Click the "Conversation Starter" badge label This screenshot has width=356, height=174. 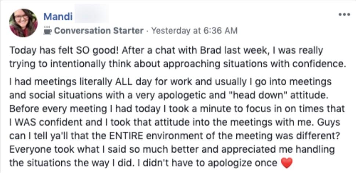(x=98, y=31)
